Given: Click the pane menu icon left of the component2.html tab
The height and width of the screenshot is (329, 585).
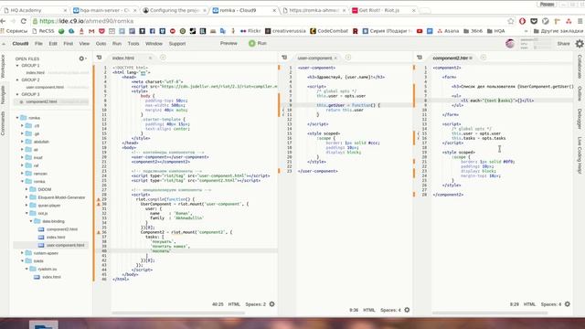Looking at the screenshot, I should pyautogui.click(x=420, y=58).
